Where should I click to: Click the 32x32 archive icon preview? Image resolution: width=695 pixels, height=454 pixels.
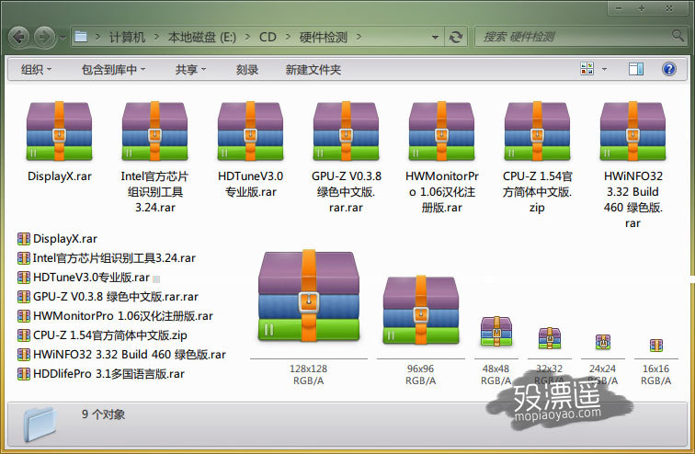click(550, 338)
